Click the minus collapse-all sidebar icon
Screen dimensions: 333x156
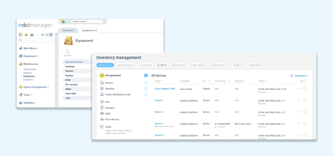(x=47, y=35)
